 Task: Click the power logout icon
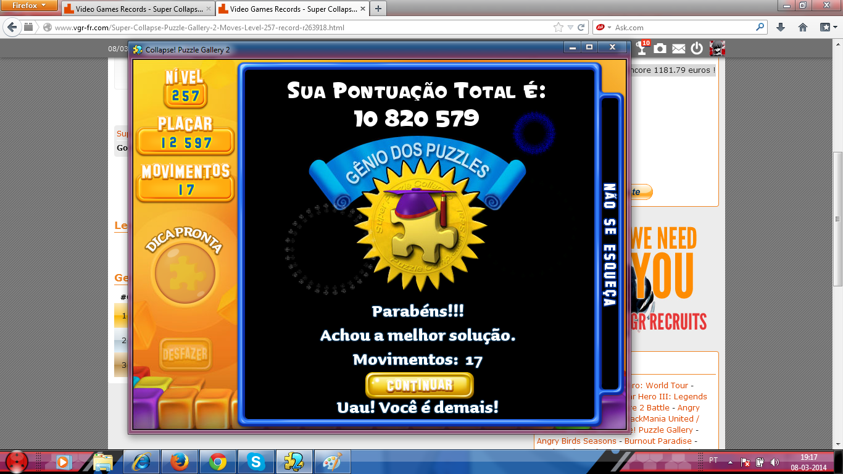(x=697, y=49)
